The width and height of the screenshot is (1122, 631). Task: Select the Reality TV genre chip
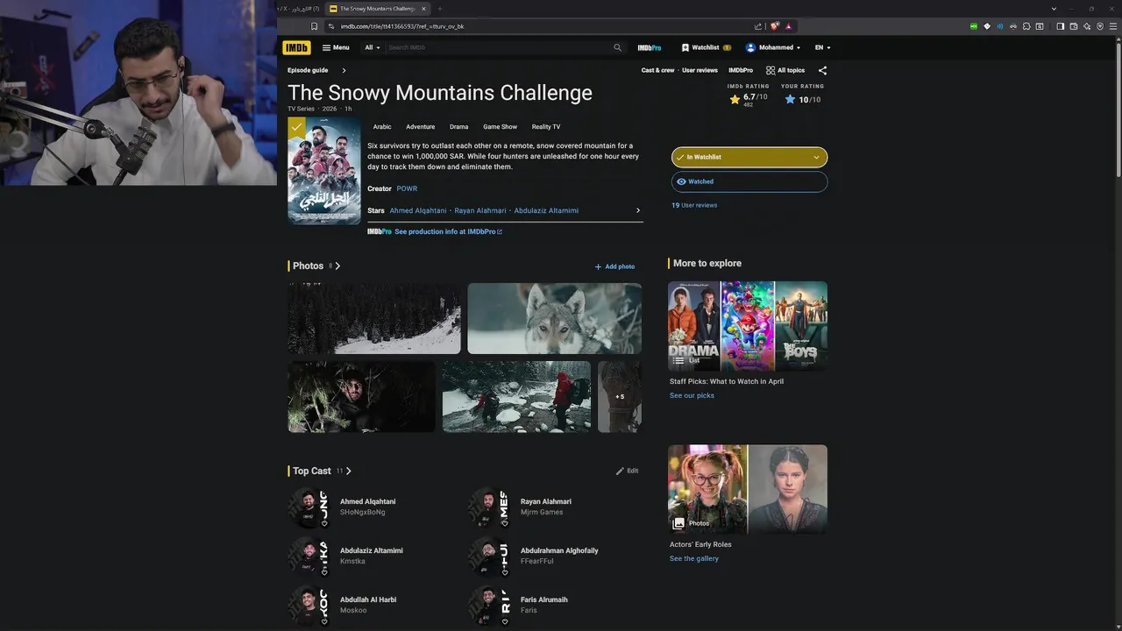tap(546, 127)
